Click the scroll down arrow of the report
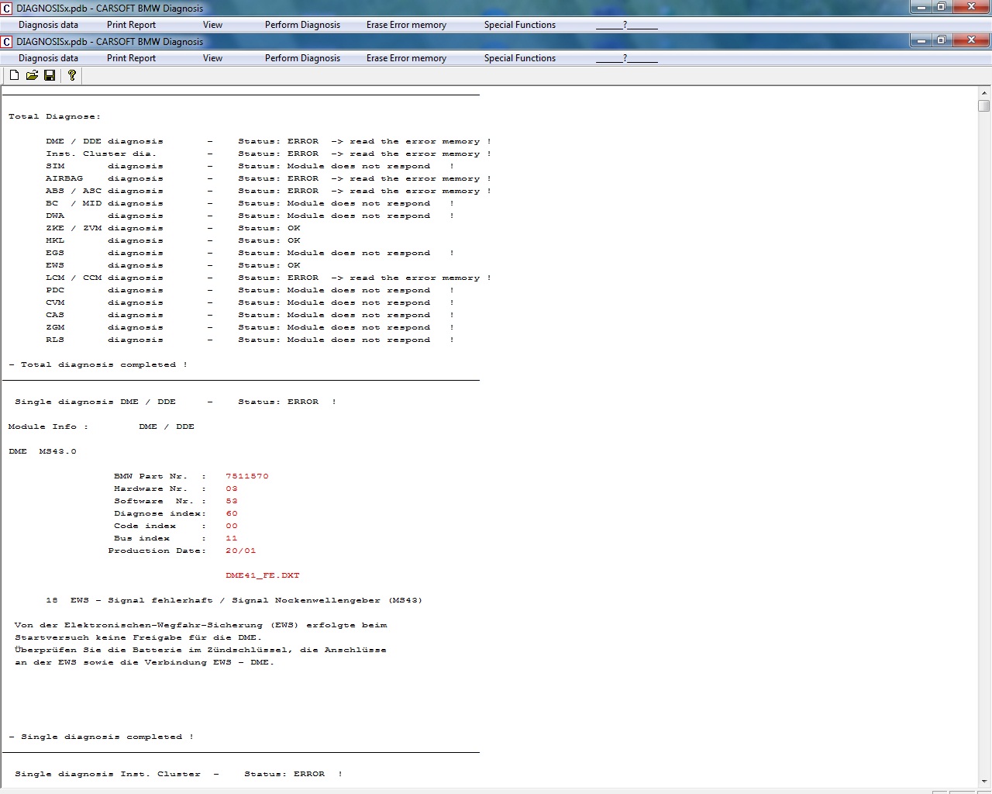 point(983,782)
